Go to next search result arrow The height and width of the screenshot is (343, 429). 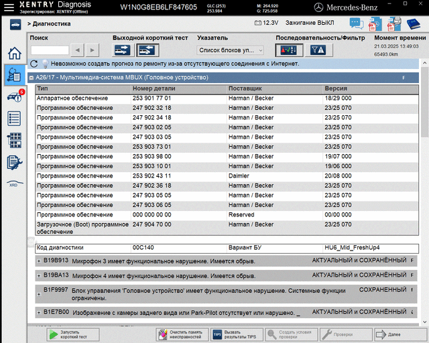pyautogui.click(x=93, y=50)
